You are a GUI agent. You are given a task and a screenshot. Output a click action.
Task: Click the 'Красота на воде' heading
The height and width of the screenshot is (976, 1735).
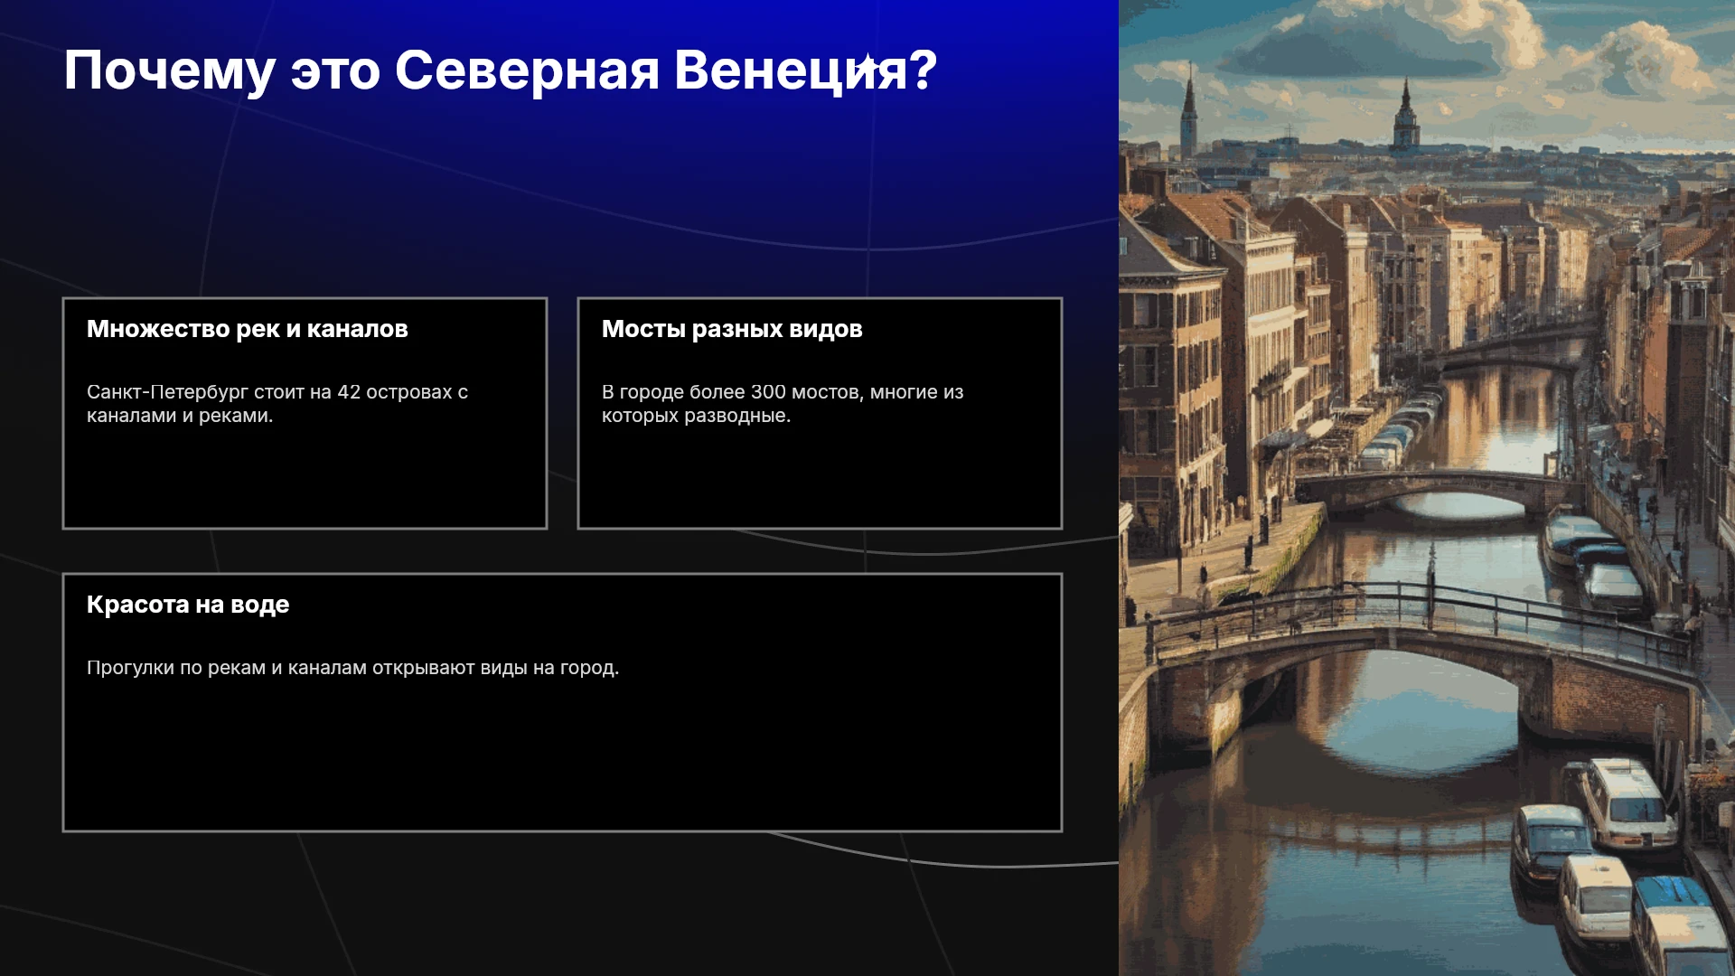pyautogui.click(x=188, y=605)
